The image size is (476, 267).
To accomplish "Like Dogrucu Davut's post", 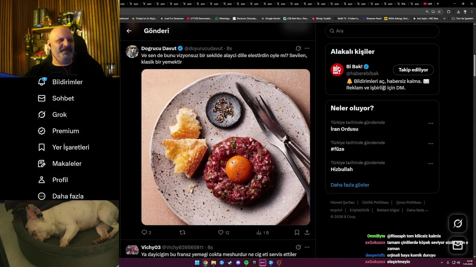I will 223,233.
